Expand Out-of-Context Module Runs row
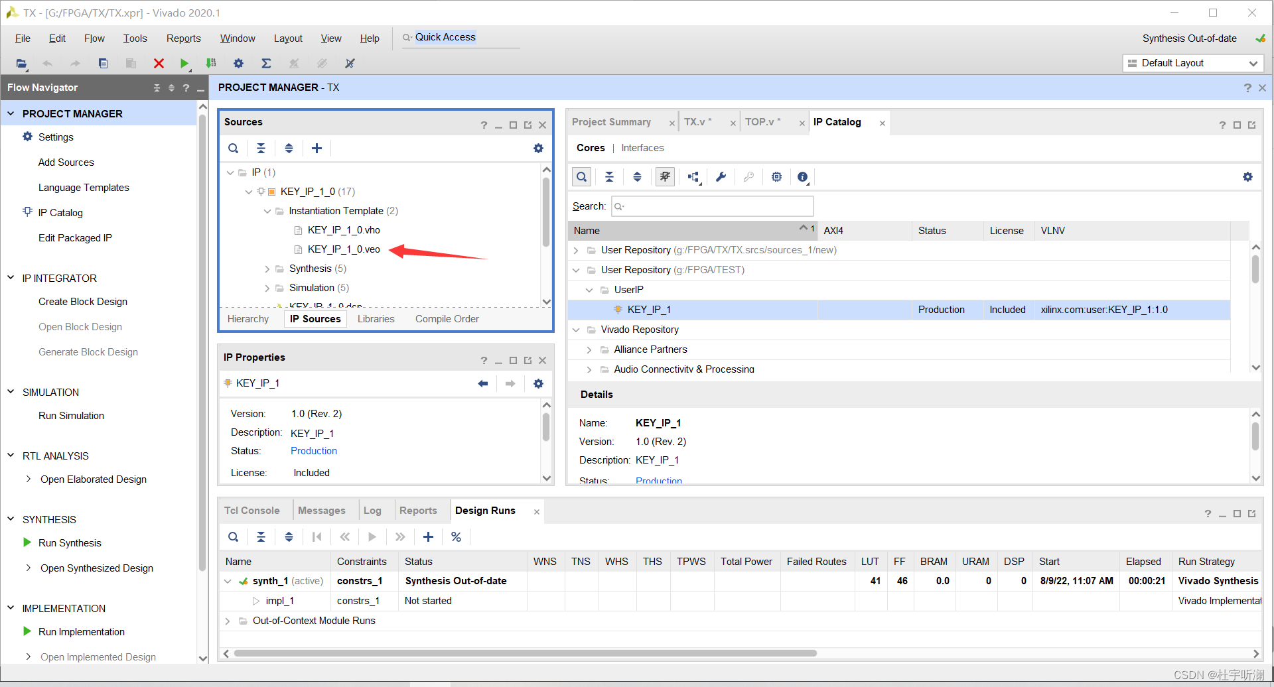Image resolution: width=1274 pixels, height=687 pixels. pyautogui.click(x=228, y=621)
